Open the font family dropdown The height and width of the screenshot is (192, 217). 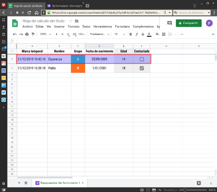pyautogui.click(x=100, y=34)
